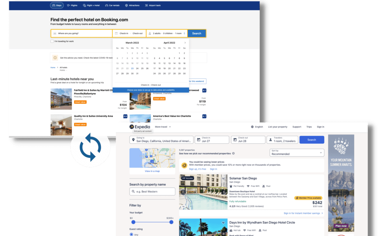This screenshot has width=378, height=236.
Task: Go to next month in calendar
Action: [185, 43]
